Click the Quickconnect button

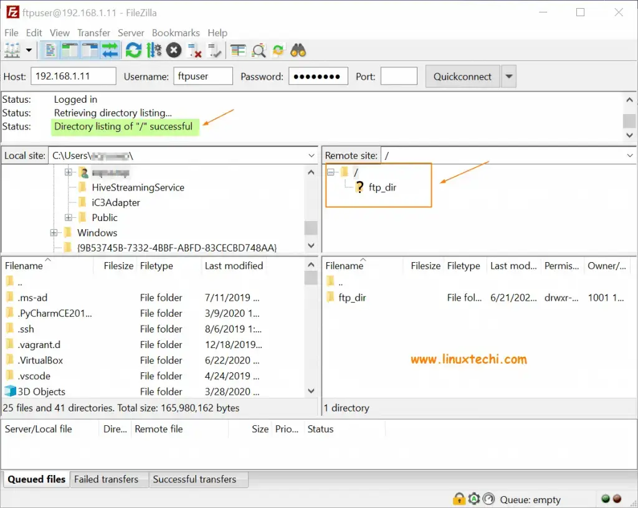(x=462, y=75)
